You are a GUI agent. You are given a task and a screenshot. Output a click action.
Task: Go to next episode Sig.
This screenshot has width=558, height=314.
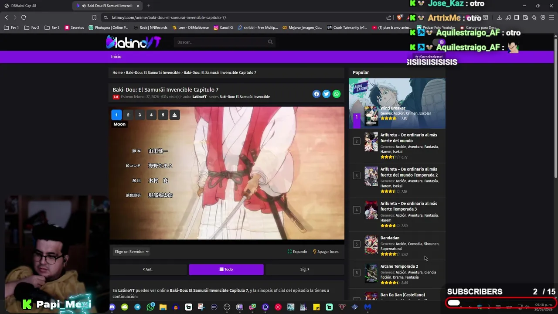(305, 270)
